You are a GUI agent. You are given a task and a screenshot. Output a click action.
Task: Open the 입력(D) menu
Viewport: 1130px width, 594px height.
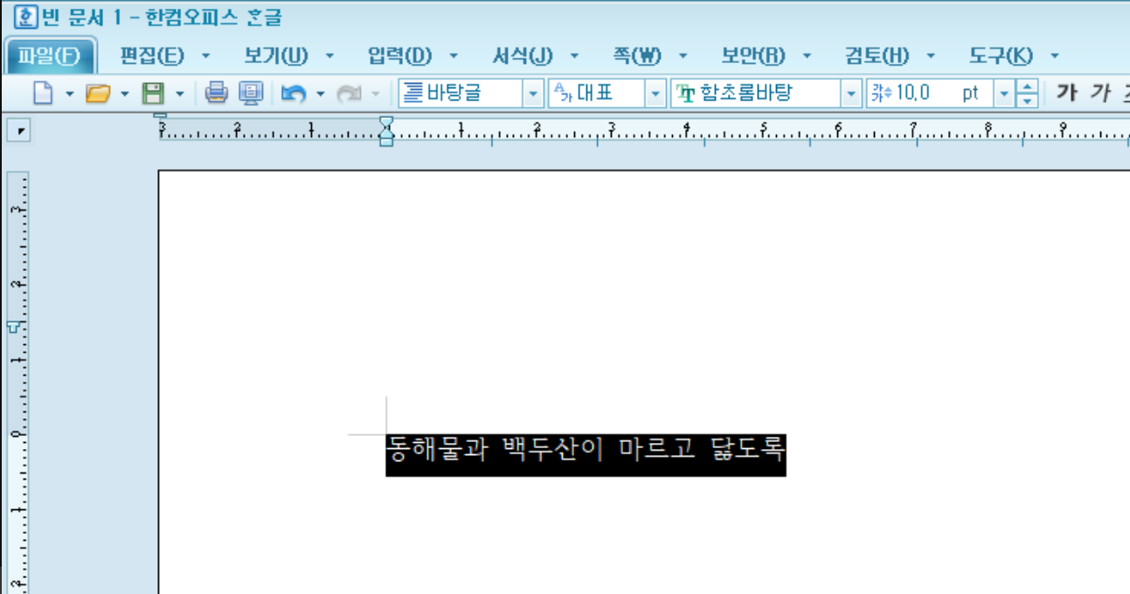coord(400,57)
